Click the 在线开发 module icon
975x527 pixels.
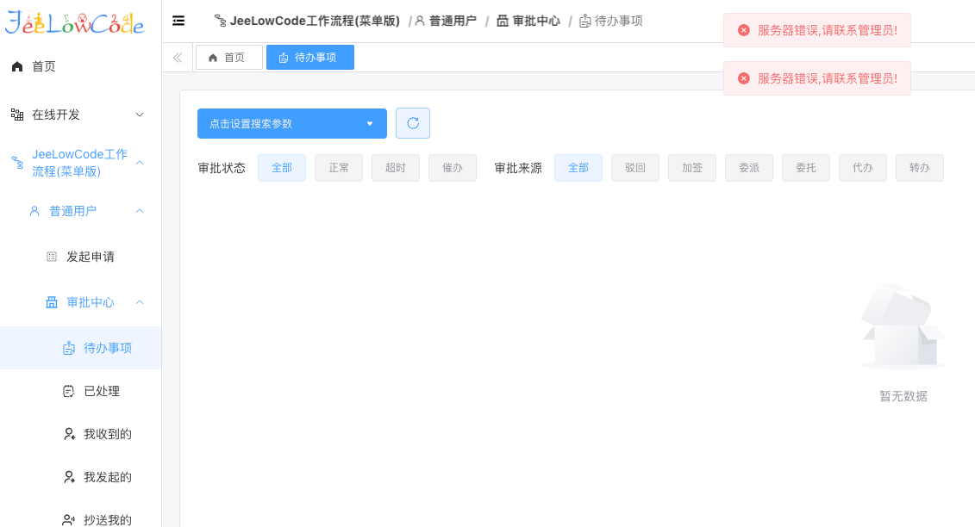click(17, 115)
